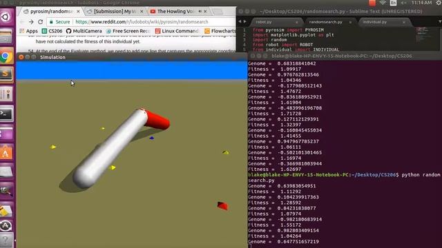Open the Flowcharts bookmark
The height and width of the screenshot is (248, 442).
[x=220, y=31]
